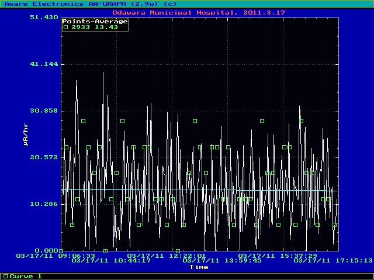Click the 41.144 y-axis label
This screenshot has width=374, height=280.
46,64
